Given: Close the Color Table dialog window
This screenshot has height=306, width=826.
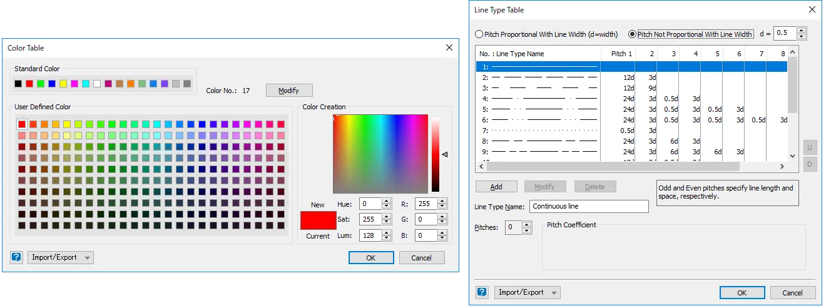Looking at the screenshot, I should tap(449, 47).
